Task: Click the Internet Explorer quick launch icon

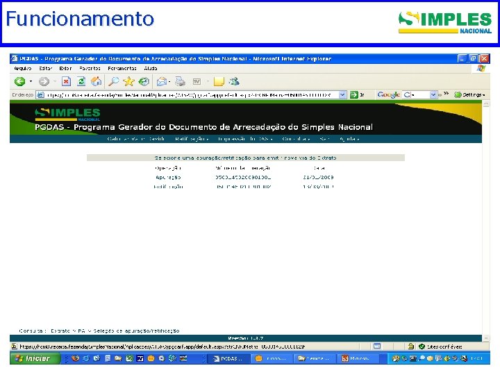Action: [86, 358]
